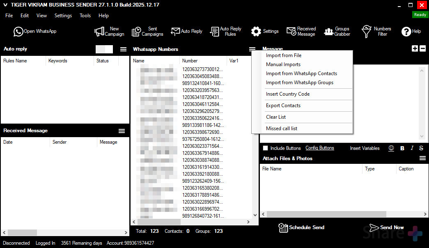Open the Auto reply panel hamburger menu
Viewport: 429px width, 248px height.
124,49
